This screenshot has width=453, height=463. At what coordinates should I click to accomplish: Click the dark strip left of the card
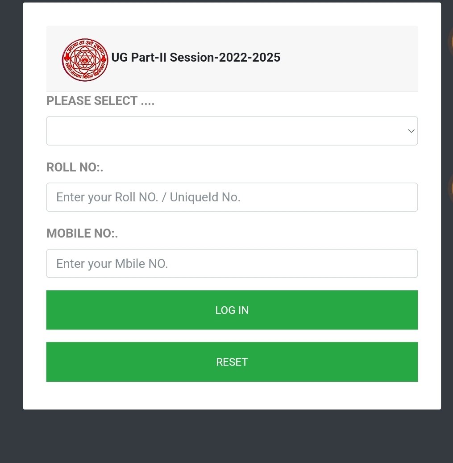(x=11, y=223)
